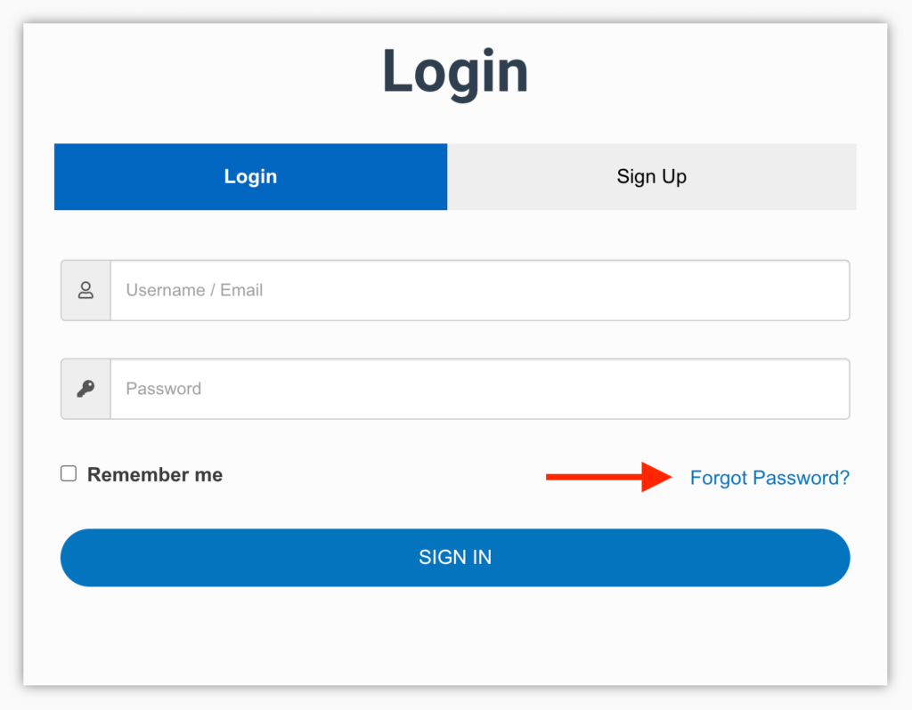Open the Forgot Password? link
The width and height of the screenshot is (912, 710).
pyautogui.click(x=769, y=478)
